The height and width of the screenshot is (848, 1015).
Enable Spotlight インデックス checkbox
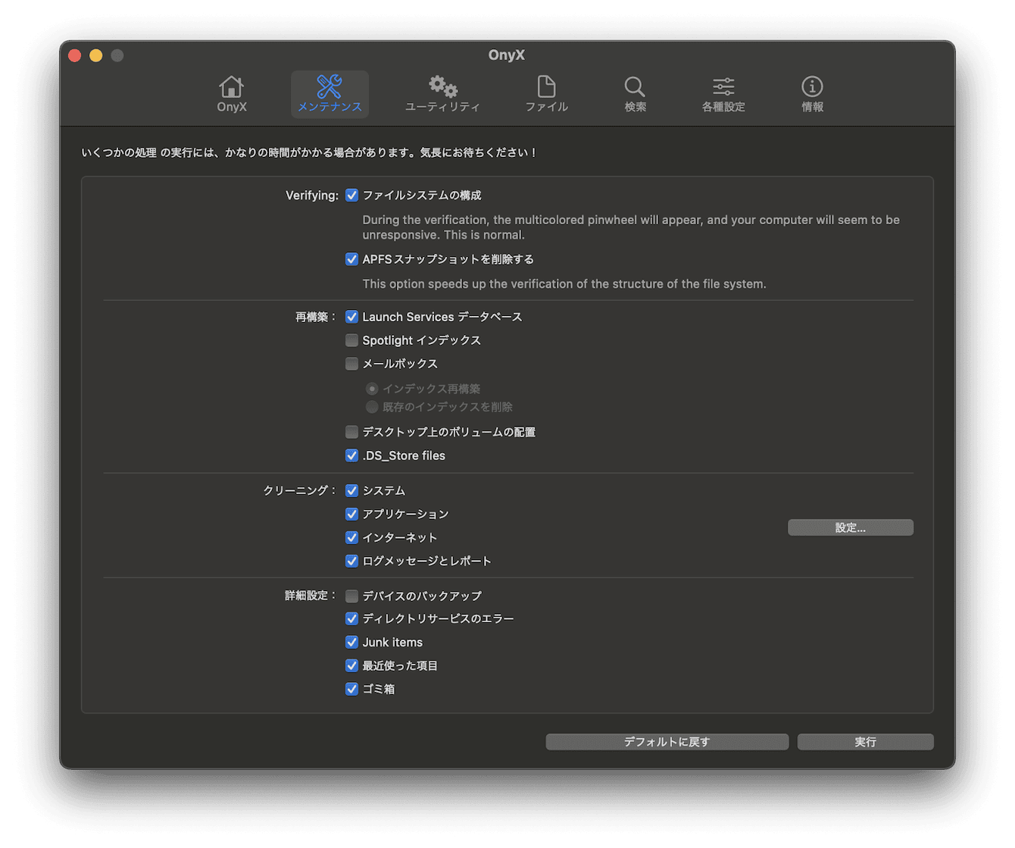pos(351,340)
